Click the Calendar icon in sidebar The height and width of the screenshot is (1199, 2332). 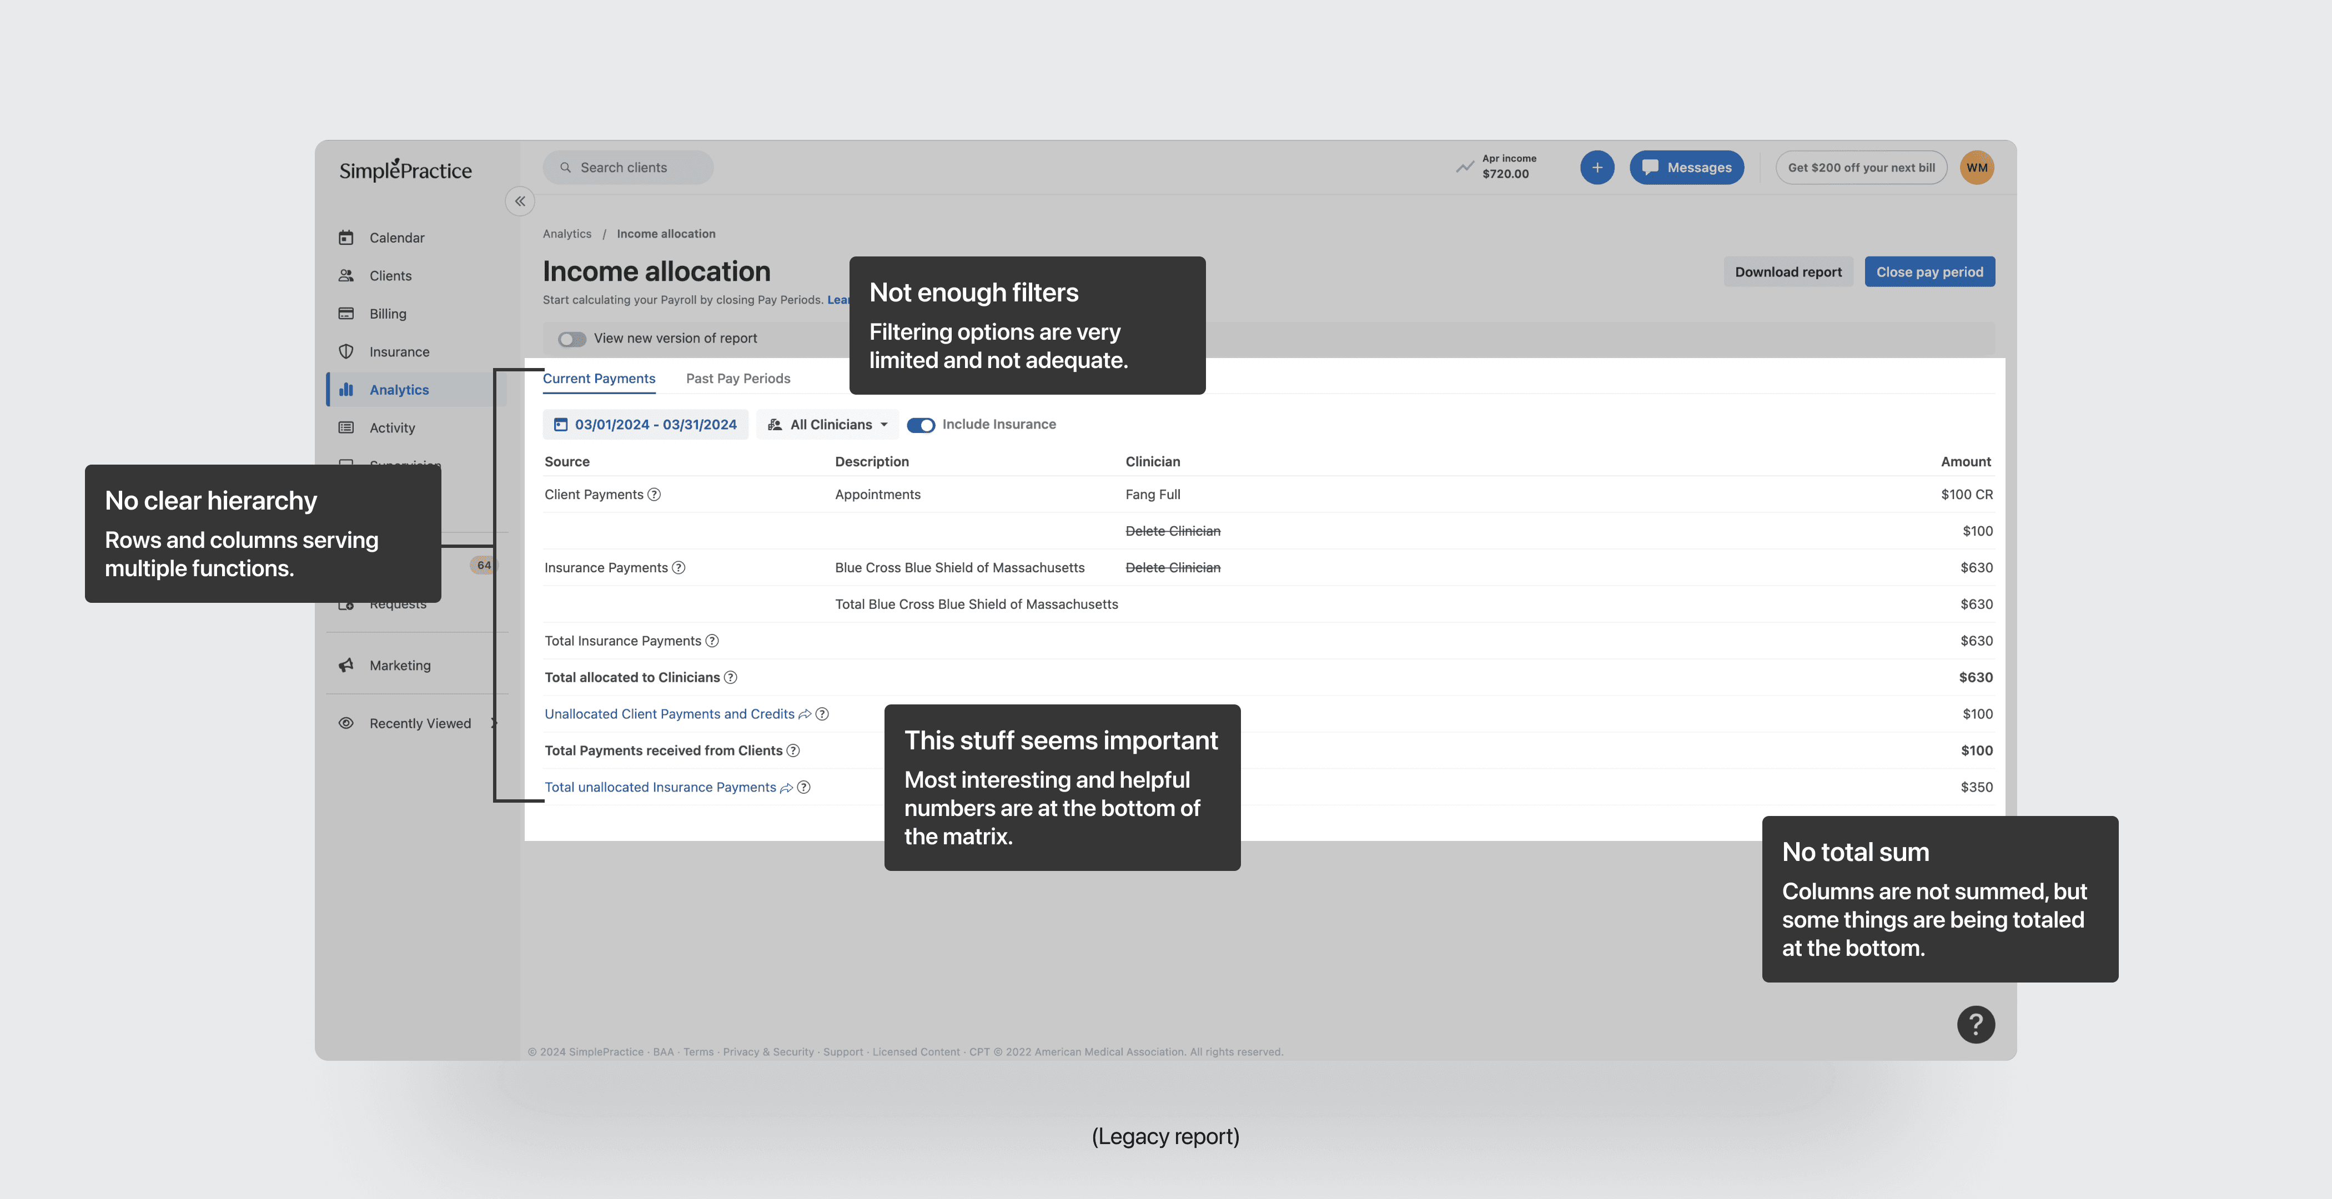tap(346, 237)
